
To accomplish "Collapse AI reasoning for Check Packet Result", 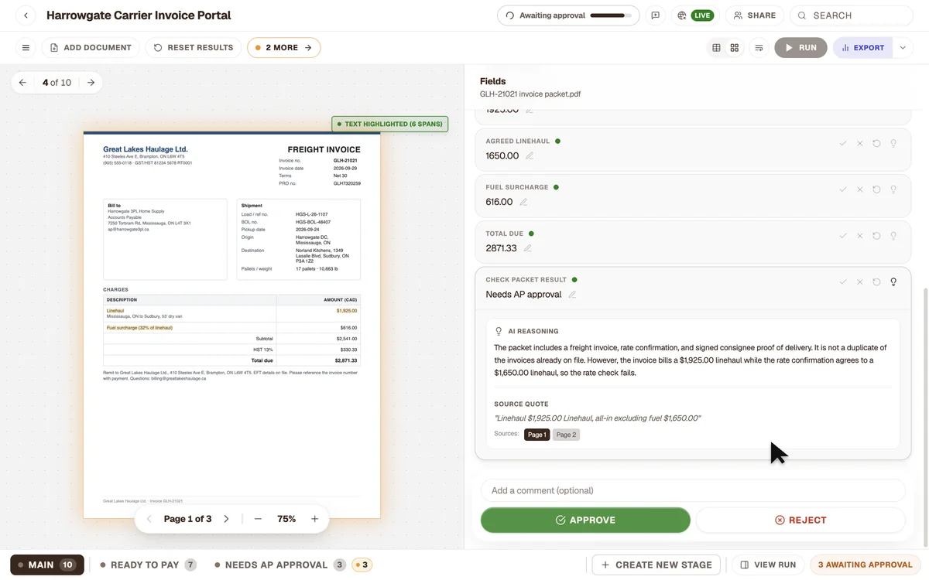I will click(x=893, y=282).
